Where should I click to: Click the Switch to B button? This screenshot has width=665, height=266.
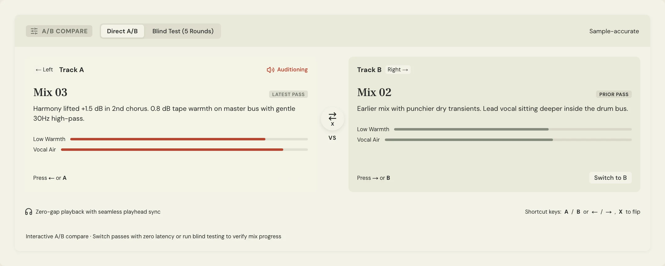coord(610,178)
